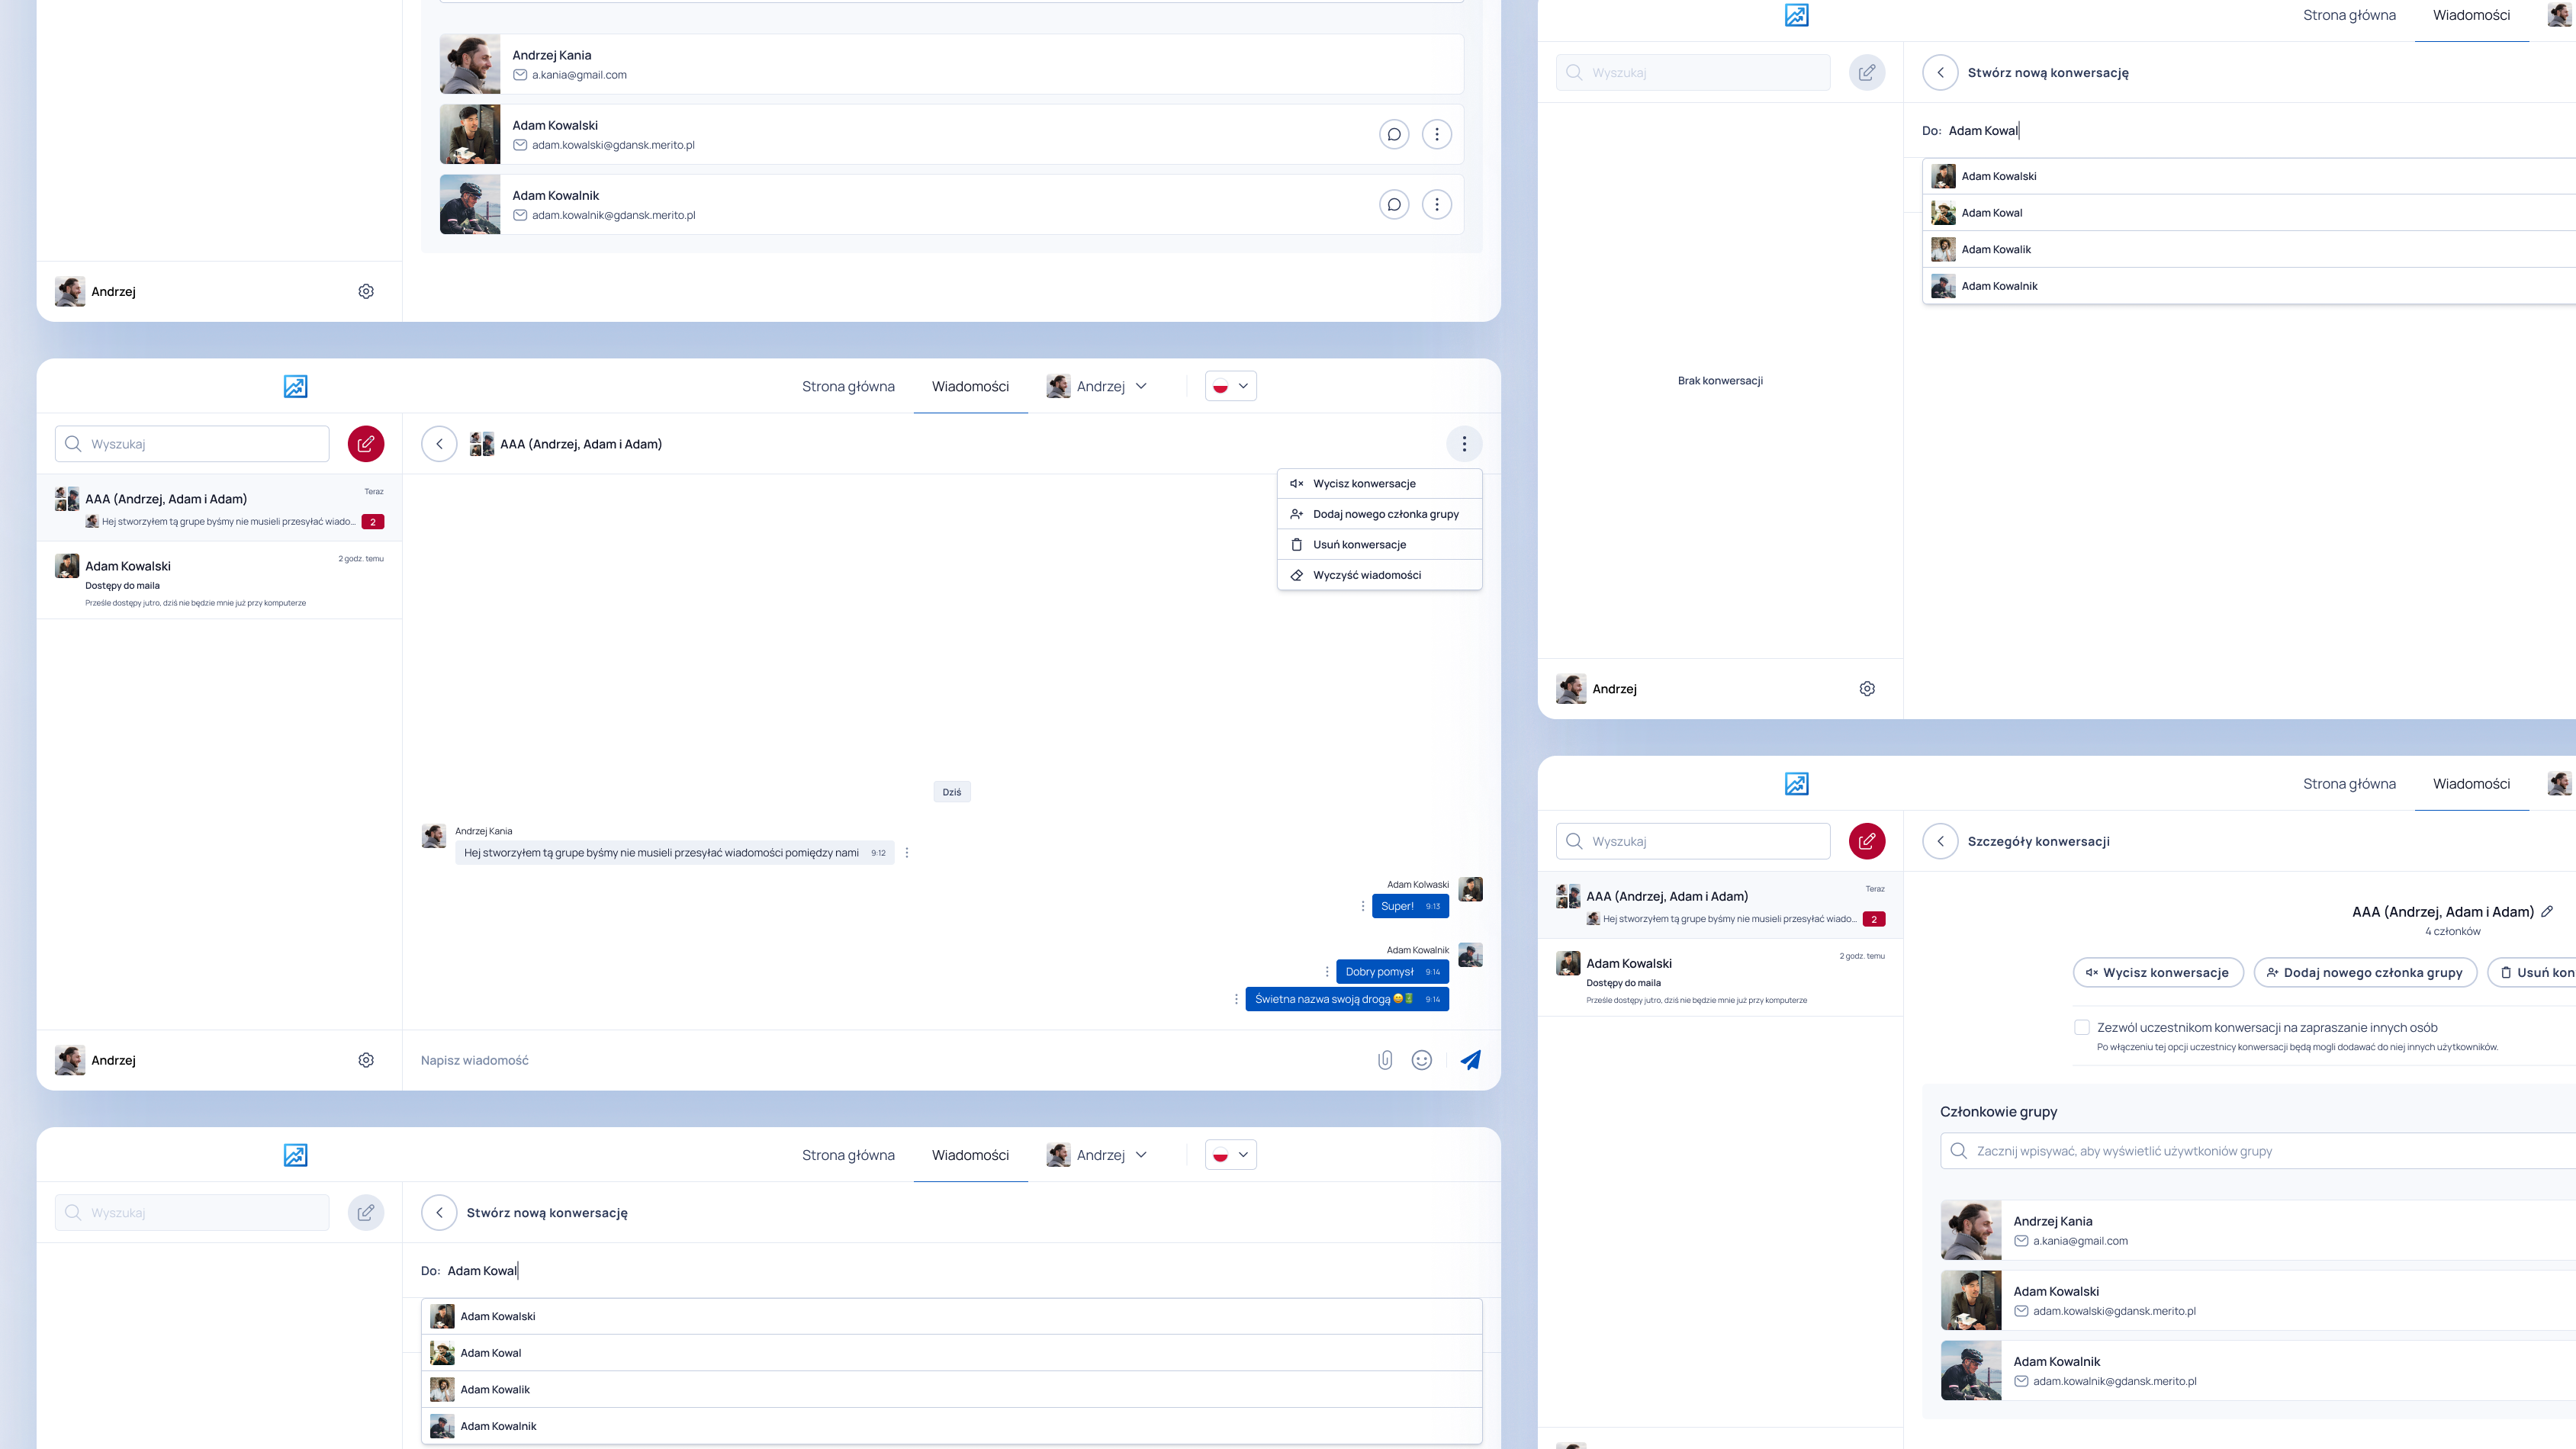Edit group name with pencil icon

click(2546, 911)
